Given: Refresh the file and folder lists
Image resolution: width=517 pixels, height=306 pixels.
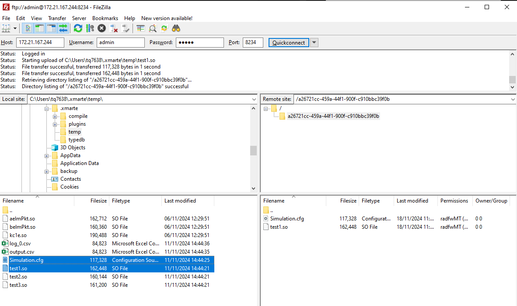Looking at the screenshot, I should [x=78, y=28].
